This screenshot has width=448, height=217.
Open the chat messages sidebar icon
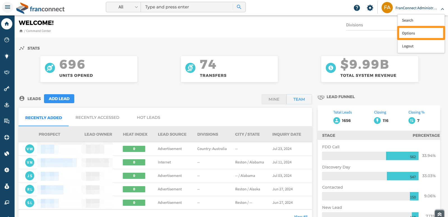[7, 121]
